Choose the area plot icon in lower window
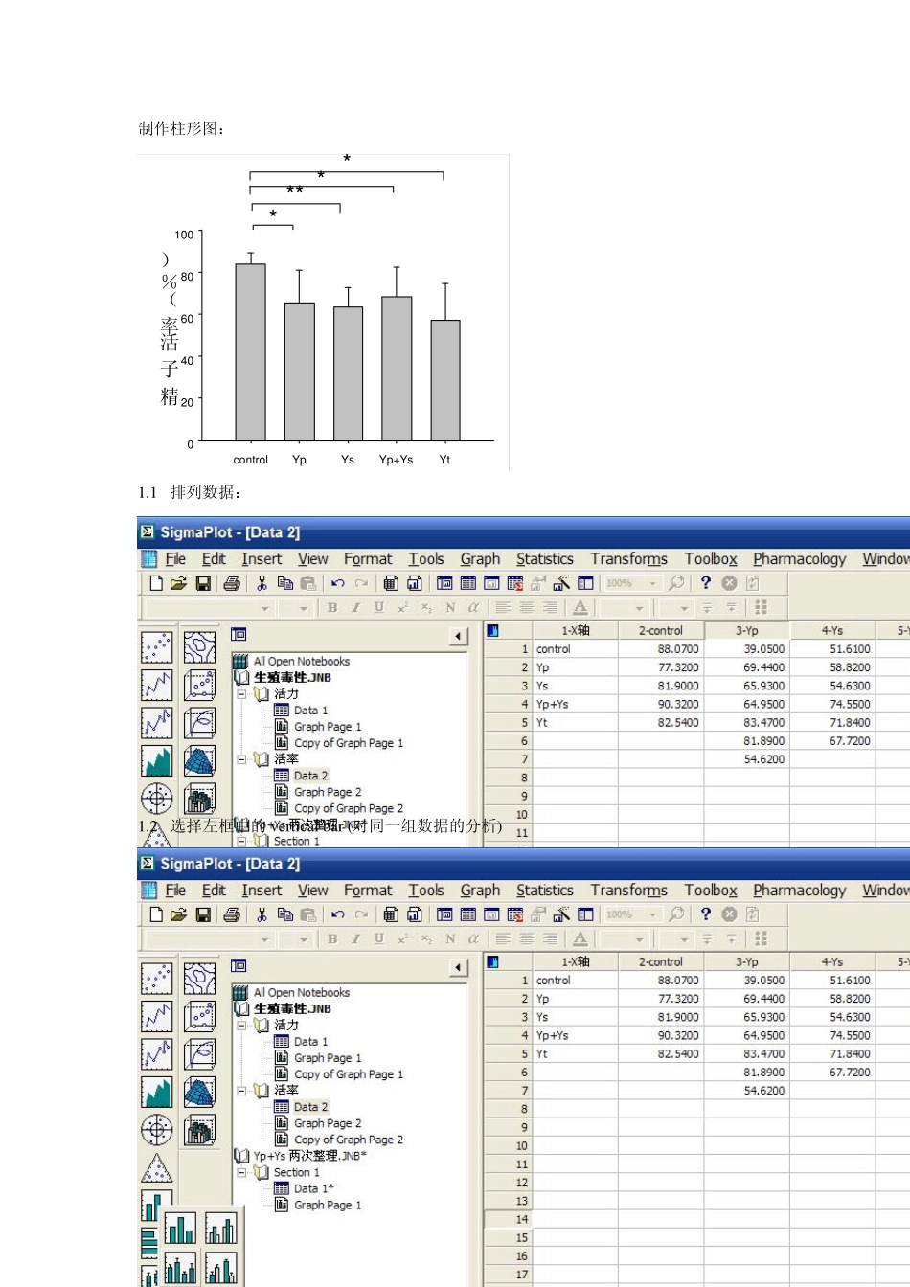The height and width of the screenshot is (1287, 910). (x=156, y=1092)
